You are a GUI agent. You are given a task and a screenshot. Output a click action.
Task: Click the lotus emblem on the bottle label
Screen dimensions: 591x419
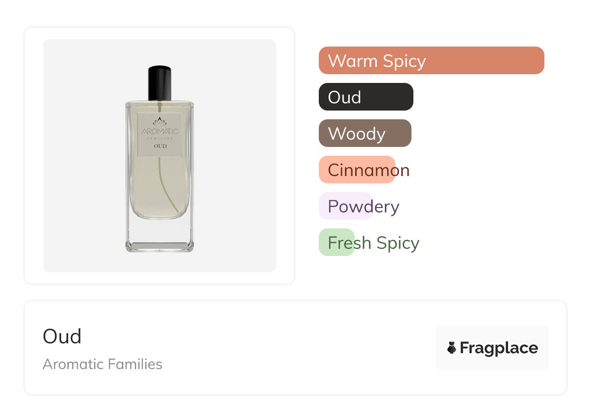point(160,121)
